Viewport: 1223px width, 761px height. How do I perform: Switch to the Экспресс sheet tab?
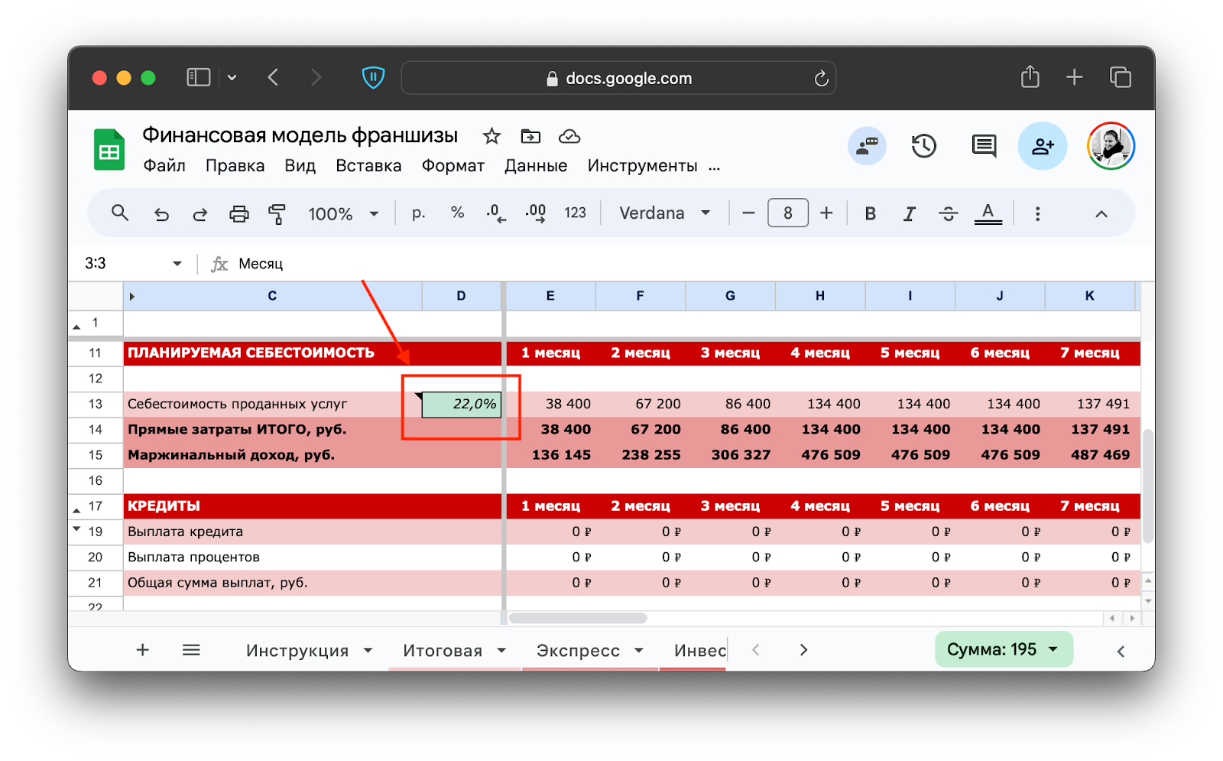[x=578, y=651]
